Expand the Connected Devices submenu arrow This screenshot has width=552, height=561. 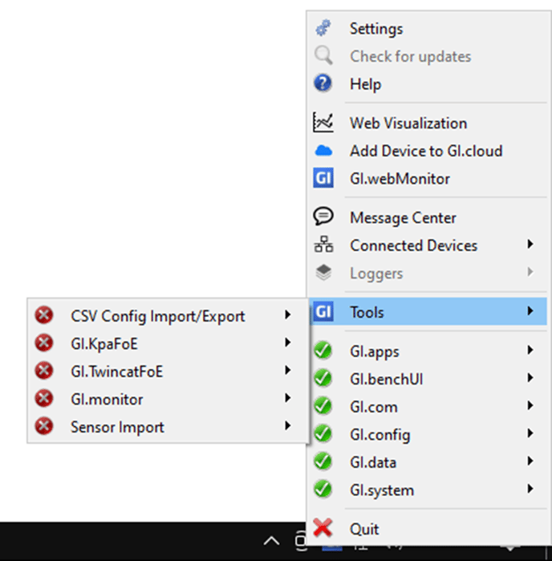click(530, 244)
